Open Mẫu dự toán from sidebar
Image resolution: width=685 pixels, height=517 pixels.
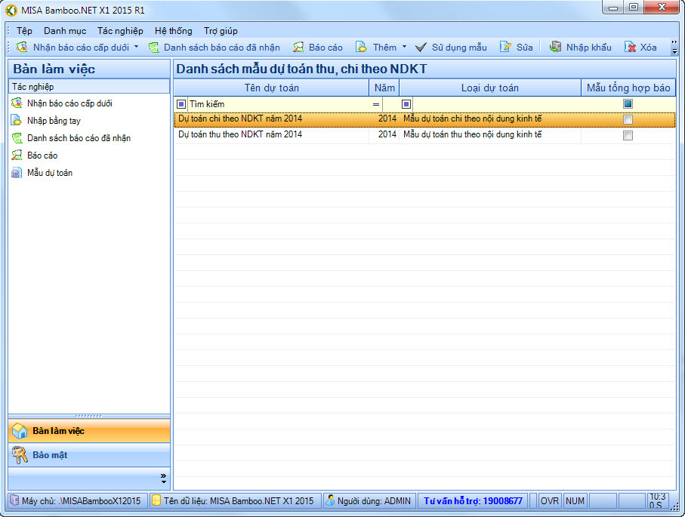click(x=50, y=173)
